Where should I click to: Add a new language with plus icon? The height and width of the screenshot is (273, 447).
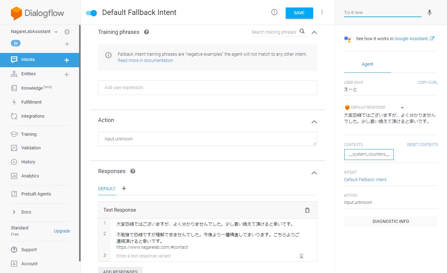(x=67, y=44)
